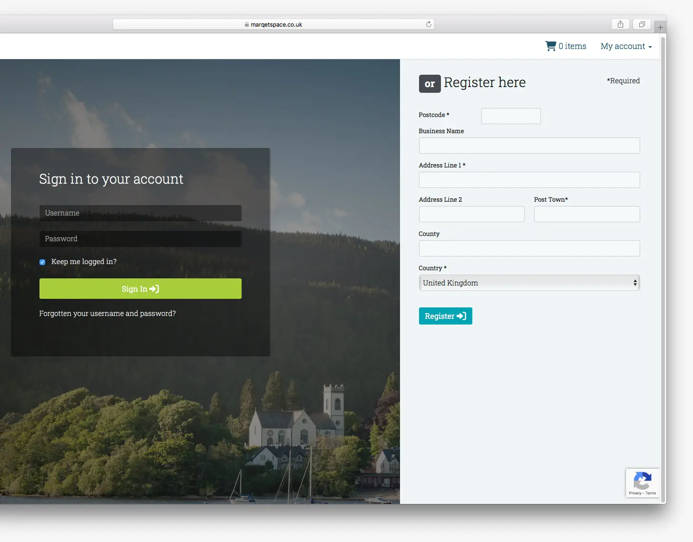This screenshot has width=693, height=542.
Task: Click the Address Line 2 field
Action: tap(472, 214)
